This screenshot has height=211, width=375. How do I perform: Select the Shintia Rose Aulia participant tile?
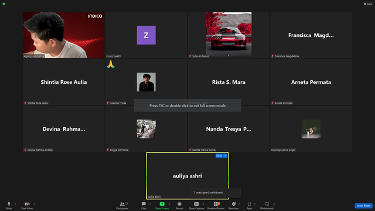64,82
